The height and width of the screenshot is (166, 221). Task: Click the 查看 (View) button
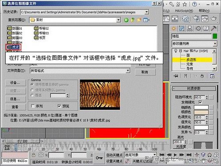pyautogui.click(x=15, y=107)
